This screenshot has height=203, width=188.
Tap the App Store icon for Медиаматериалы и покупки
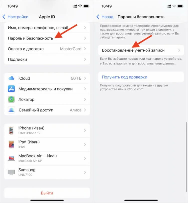click(x=11, y=89)
